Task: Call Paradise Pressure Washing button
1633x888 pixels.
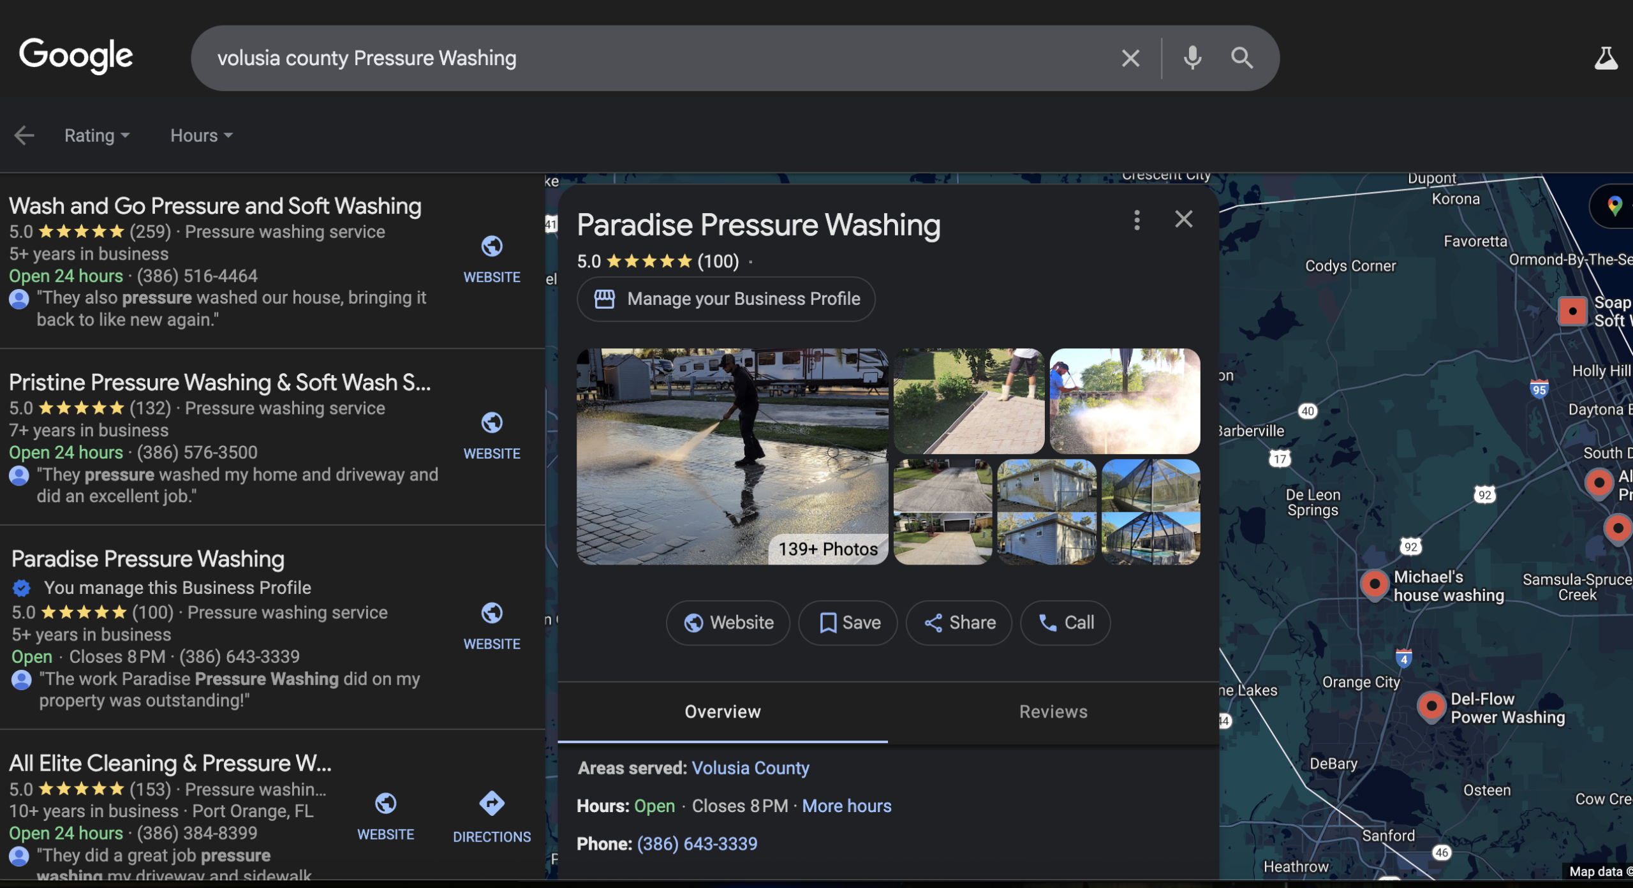Action: (1065, 623)
